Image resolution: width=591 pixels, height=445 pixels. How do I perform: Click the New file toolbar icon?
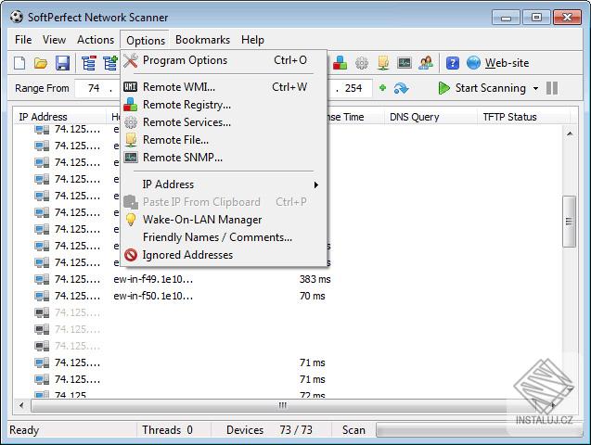coord(19,63)
